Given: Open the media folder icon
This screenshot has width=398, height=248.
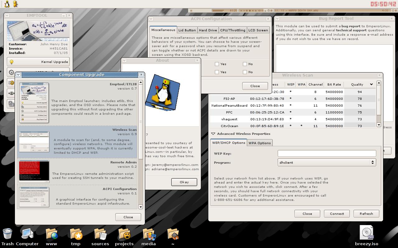Looking at the screenshot, I should pos(149,234).
